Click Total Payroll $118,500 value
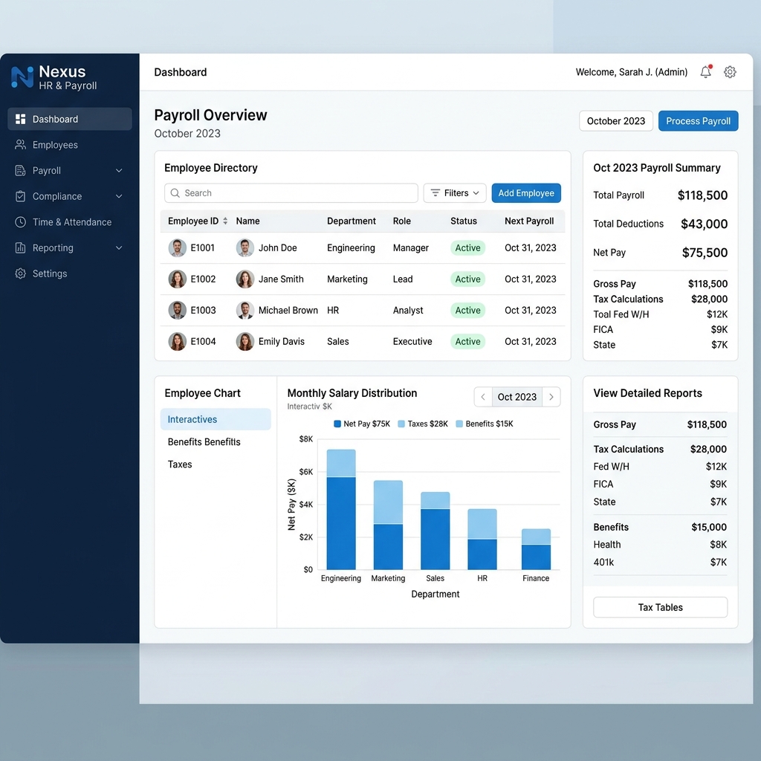761x761 pixels. pos(702,195)
